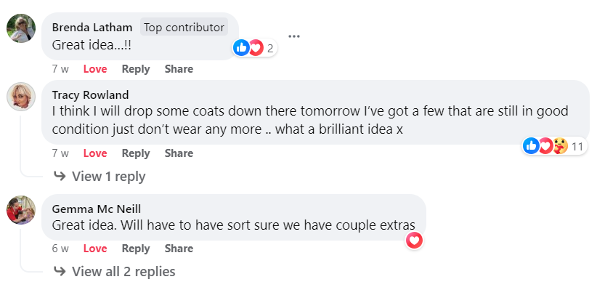Toggle Love on Brenda Latham's comment
The width and height of the screenshot is (597, 282).
(x=95, y=69)
